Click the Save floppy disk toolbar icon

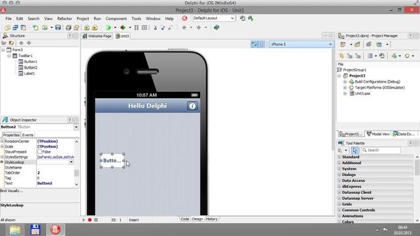click(x=58, y=28)
